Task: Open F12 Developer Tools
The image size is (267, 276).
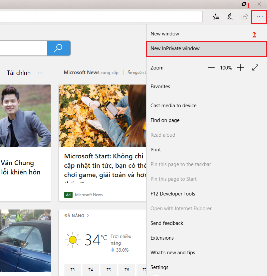Action: coord(173,194)
